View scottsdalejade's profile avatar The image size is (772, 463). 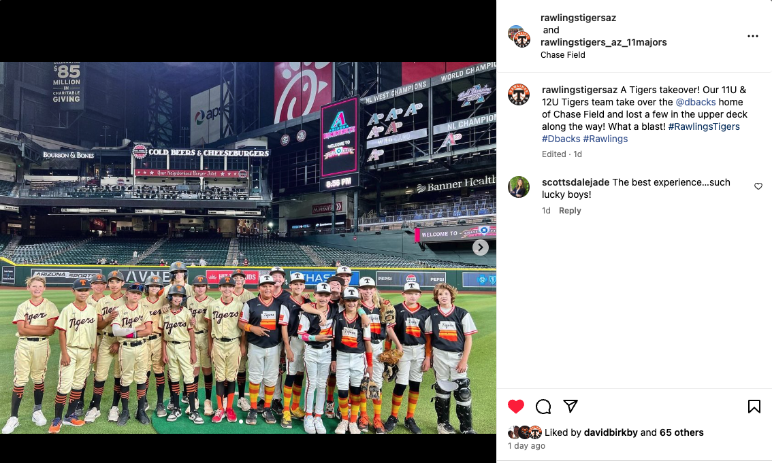click(x=519, y=187)
